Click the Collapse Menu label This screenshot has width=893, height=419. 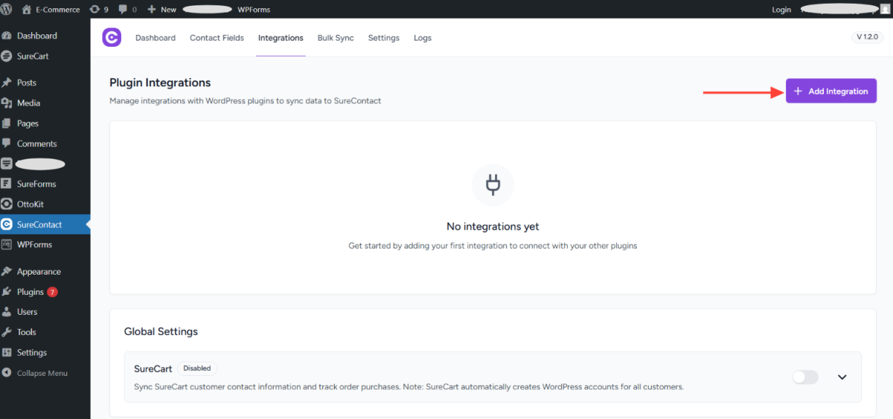[x=42, y=373]
